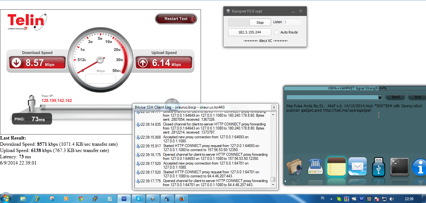The height and width of the screenshot is (203, 426).
Task: Click the '6/9/2014 22.39.01' timestamp text
Action: 18,163
